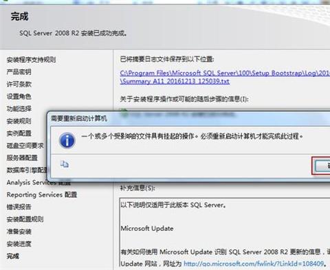Viewport: 330px width, 270px height.
Task: Select the 安装配置规则 step in the sidebar
Action: (25, 219)
